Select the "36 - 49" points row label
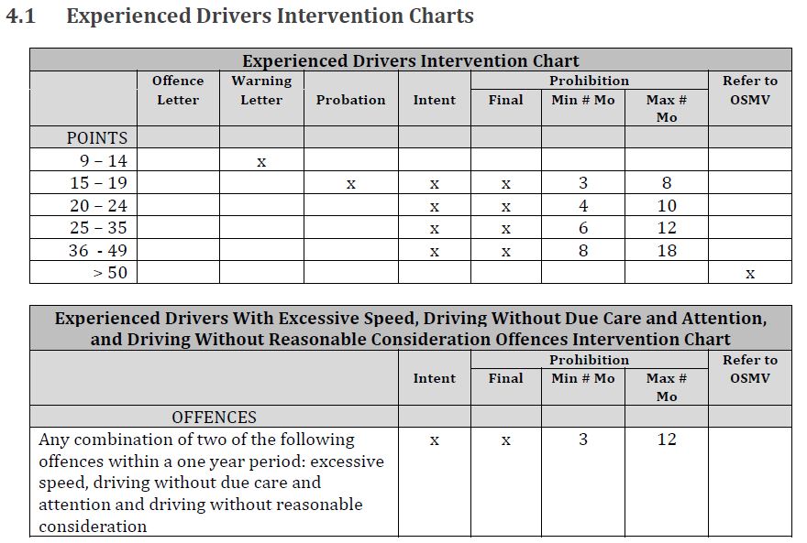The image size is (807, 543). pos(99,250)
